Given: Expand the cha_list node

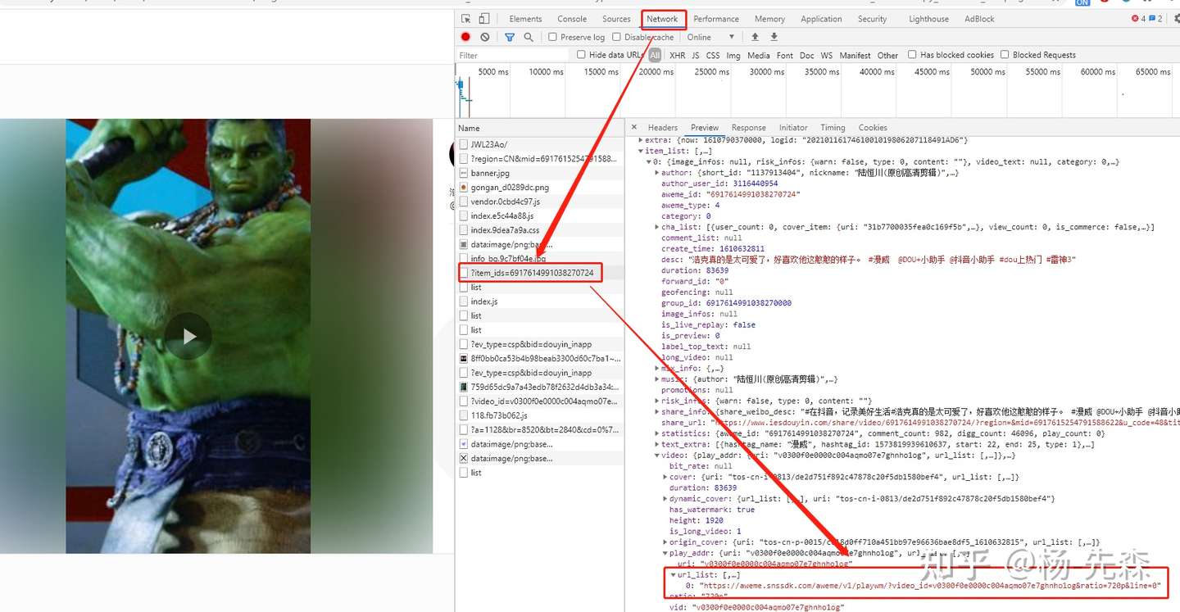Looking at the screenshot, I should pos(657,227).
